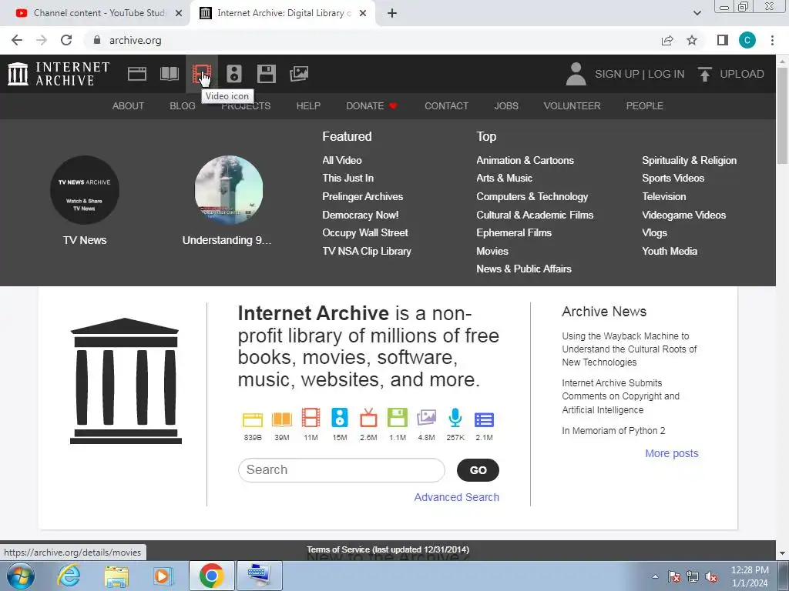Open the VOLUNTEER menu item
Image resolution: width=789 pixels, height=591 pixels.
(x=572, y=106)
